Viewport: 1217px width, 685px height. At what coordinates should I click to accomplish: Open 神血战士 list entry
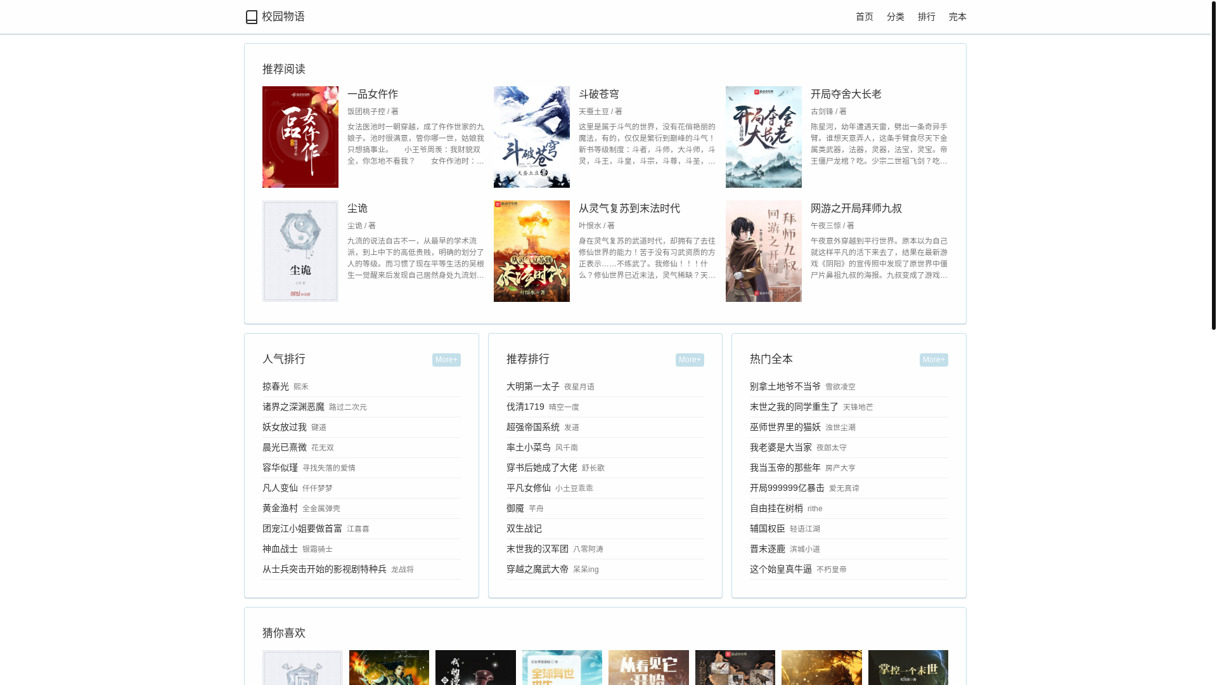tap(280, 549)
